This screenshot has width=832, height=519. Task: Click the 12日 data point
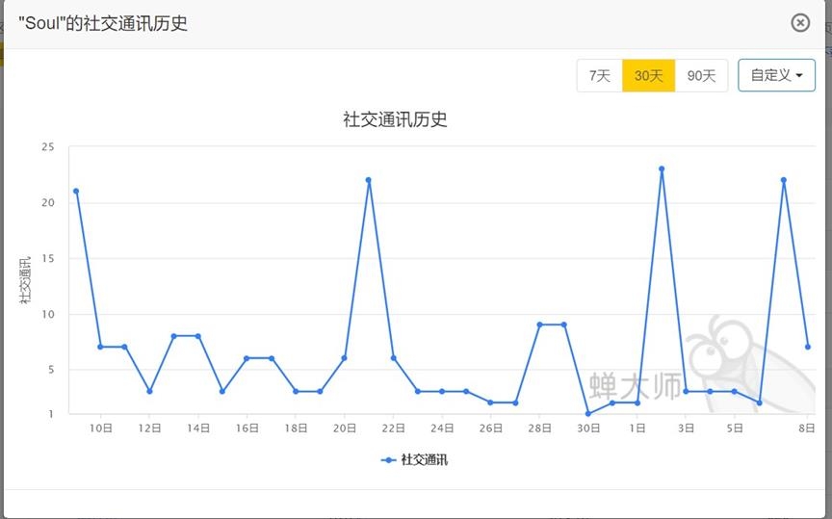point(149,391)
